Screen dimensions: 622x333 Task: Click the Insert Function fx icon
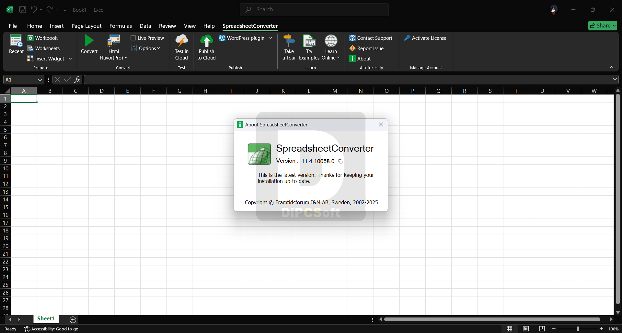[x=77, y=80]
